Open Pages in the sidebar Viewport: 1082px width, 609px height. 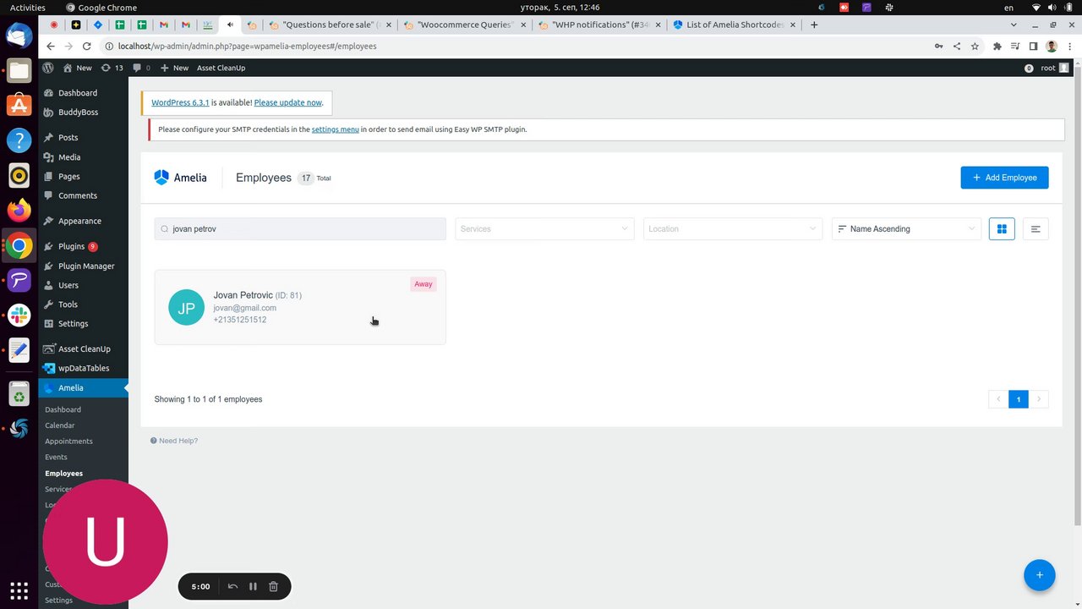click(x=69, y=177)
